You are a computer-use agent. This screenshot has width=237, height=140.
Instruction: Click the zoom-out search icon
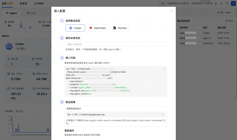tap(227, 3)
